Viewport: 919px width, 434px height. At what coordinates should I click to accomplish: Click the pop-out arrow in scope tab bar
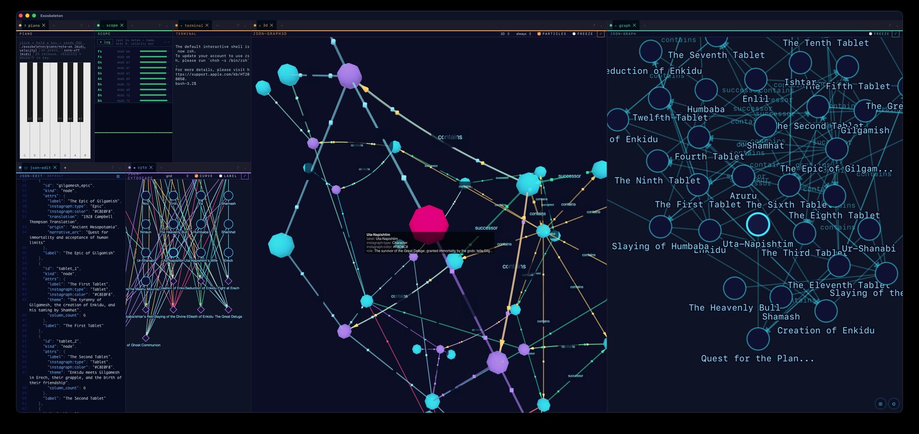click(159, 26)
